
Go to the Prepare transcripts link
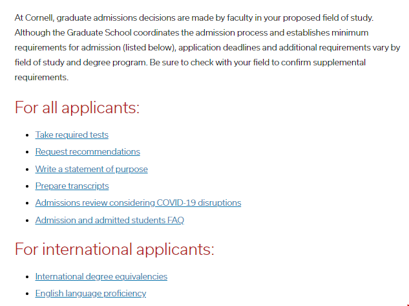pyautogui.click(x=72, y=186)
